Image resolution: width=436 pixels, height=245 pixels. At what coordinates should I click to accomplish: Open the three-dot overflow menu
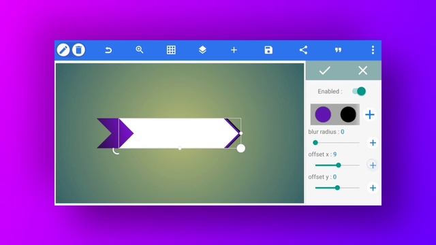pos(373,50)
